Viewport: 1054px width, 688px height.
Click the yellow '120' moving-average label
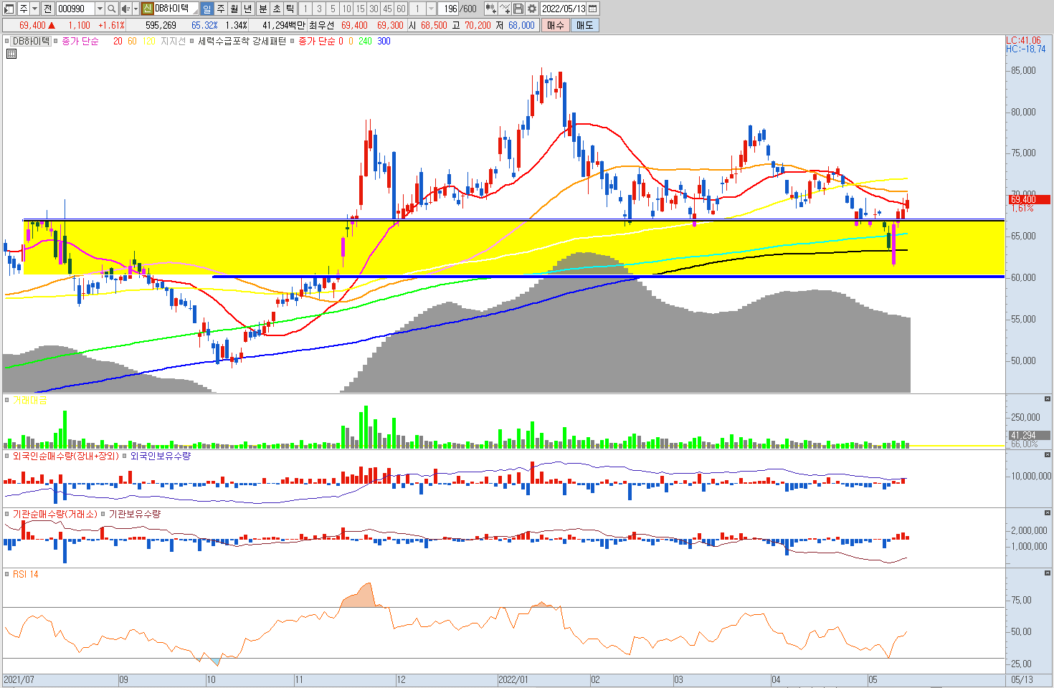coord(148,41)
